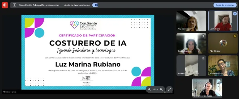The height and width of the screenshot is (99, 239).
Task: Select Maria Victoria's video tile
Action: [191, 65]
